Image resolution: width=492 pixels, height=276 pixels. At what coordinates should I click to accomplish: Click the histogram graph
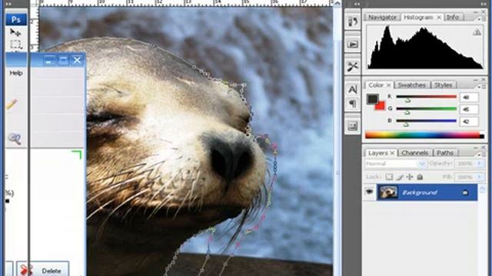[x=424, y=48]
